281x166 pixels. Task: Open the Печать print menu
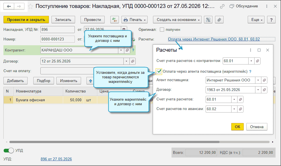pyautogui.click(x=135, y=20)
